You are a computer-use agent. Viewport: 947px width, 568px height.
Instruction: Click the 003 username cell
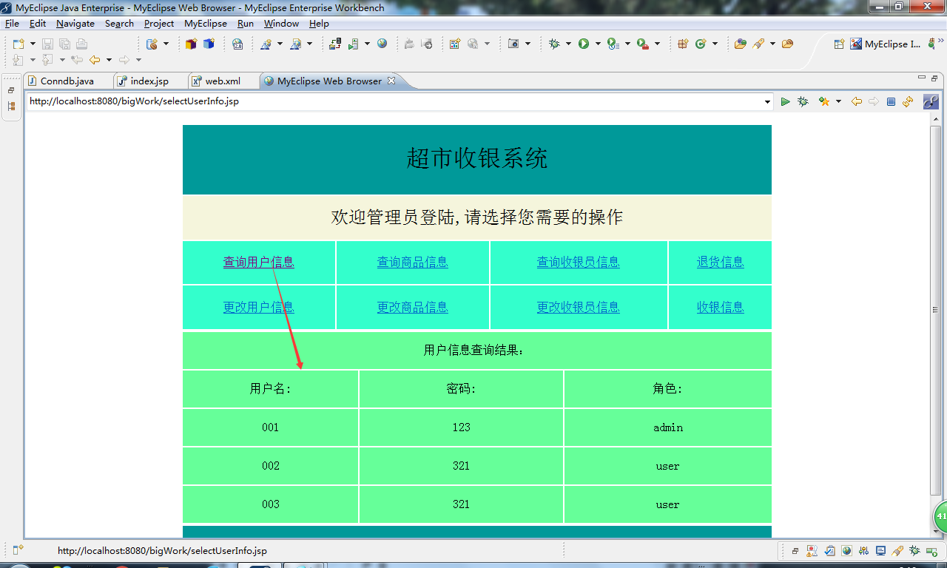click(x=271, y=504)
